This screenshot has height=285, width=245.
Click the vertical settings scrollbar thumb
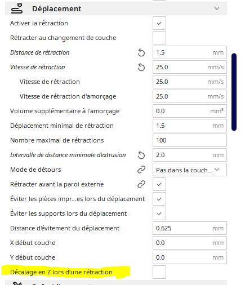tap(234, 92)
